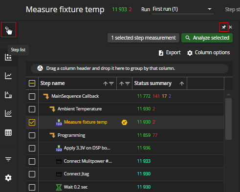Open the settings gear in sidebar
This screenshot has height=192, width=240.
pos(8,178)
